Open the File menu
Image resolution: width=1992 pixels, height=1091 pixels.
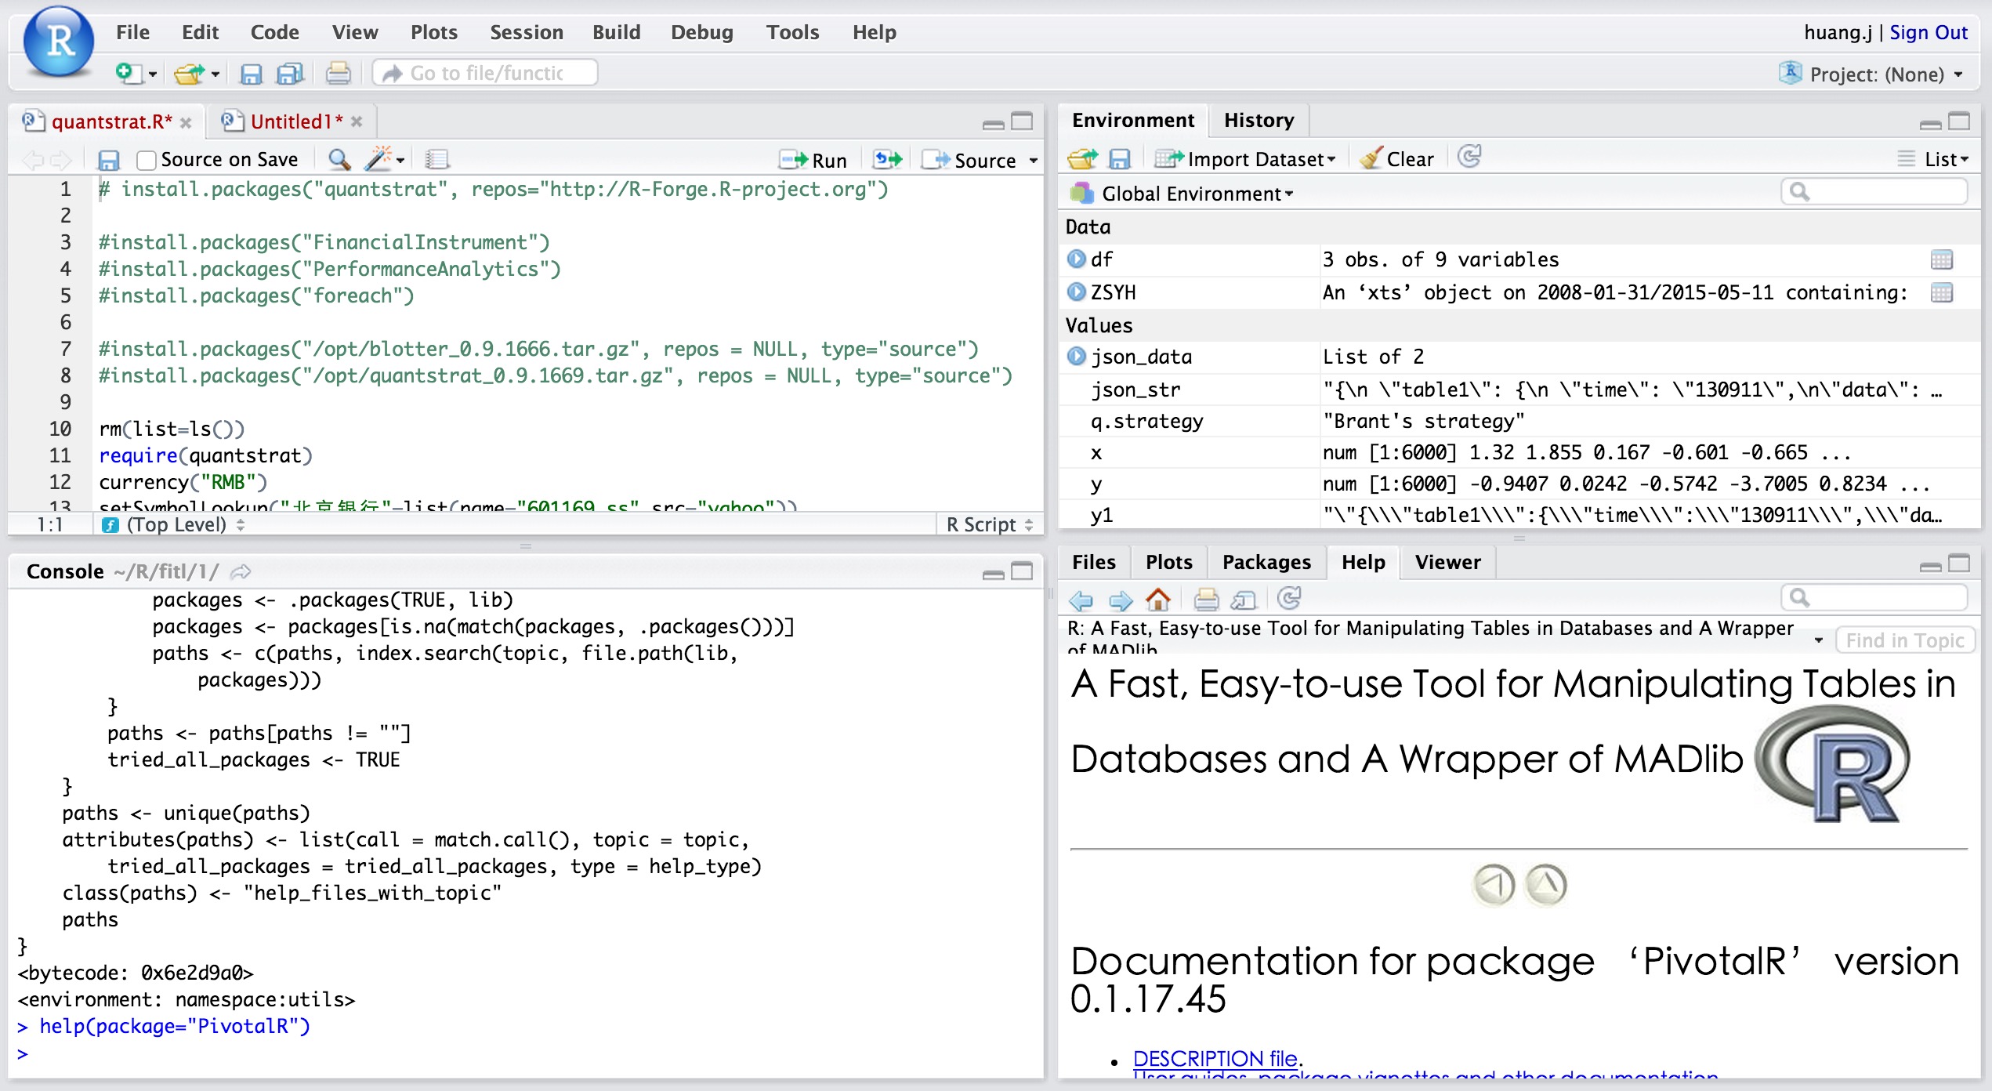(x=132, y=32)
